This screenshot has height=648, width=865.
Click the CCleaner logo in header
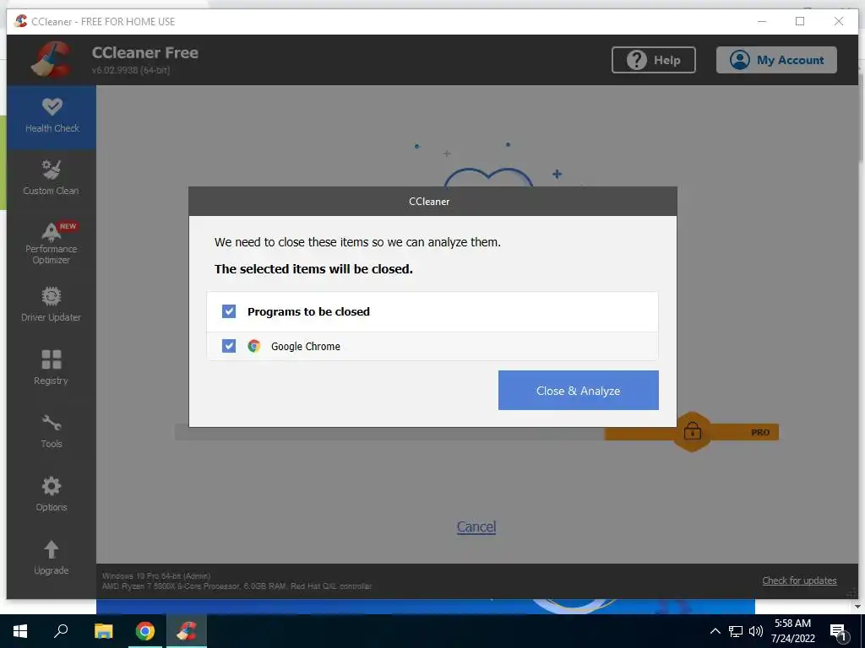[x=51, y=59]
